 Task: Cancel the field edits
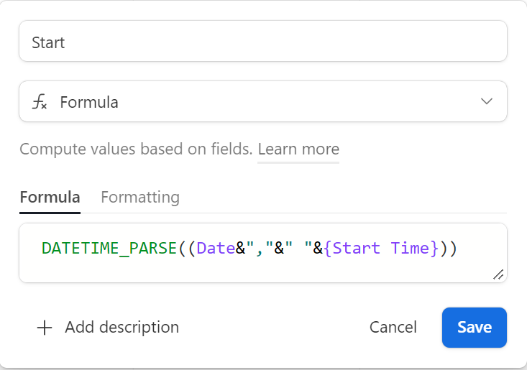(x=393, y=327)
